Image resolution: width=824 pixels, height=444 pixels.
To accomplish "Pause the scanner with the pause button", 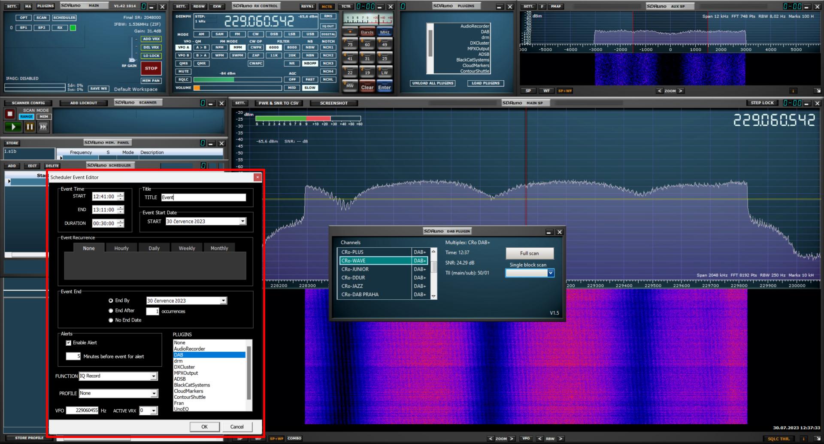I will point(30,127).
